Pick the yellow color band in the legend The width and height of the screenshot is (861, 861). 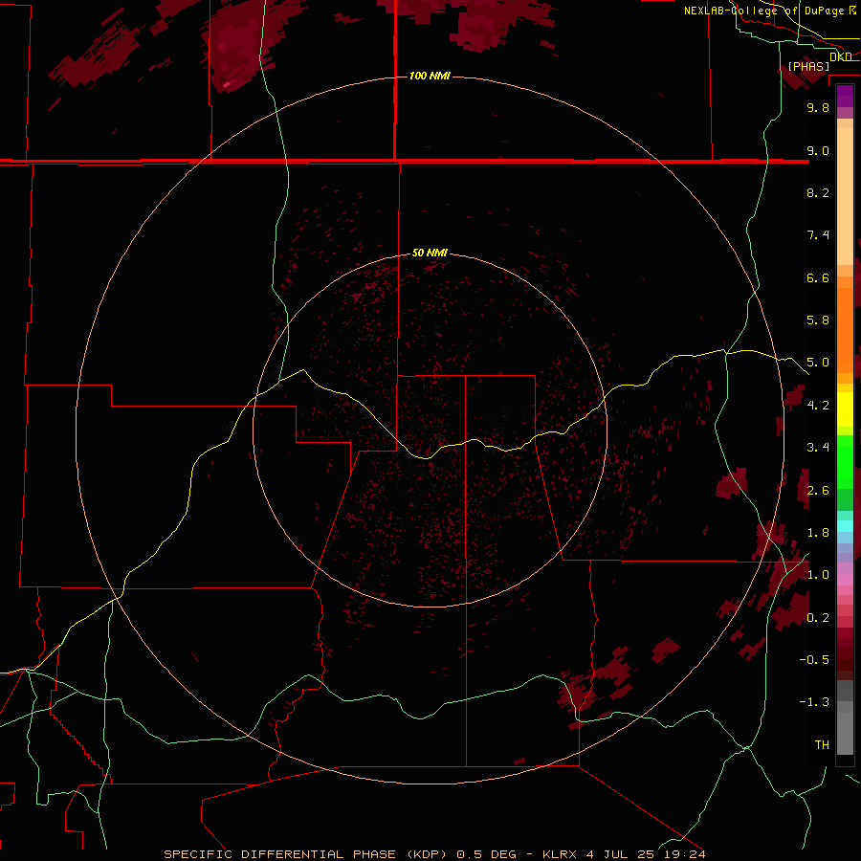[845, 409]
